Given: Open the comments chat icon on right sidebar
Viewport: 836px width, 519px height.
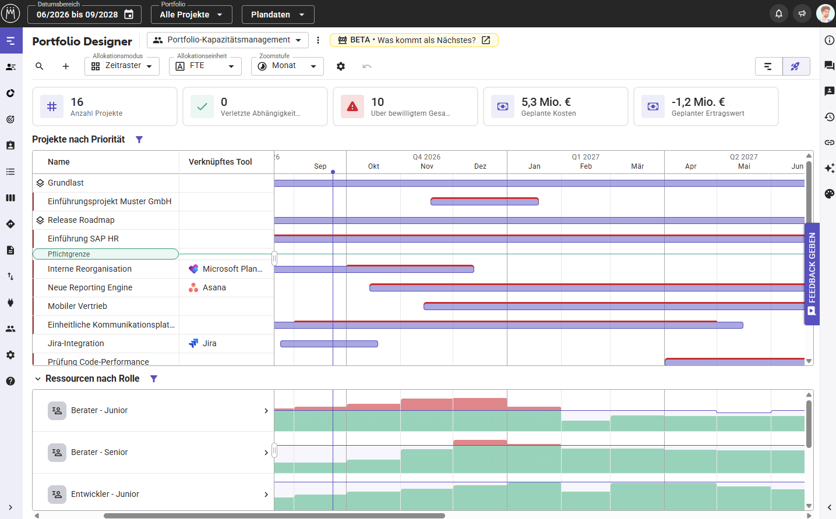Looking at the screenshot, I should click(830, 66).
